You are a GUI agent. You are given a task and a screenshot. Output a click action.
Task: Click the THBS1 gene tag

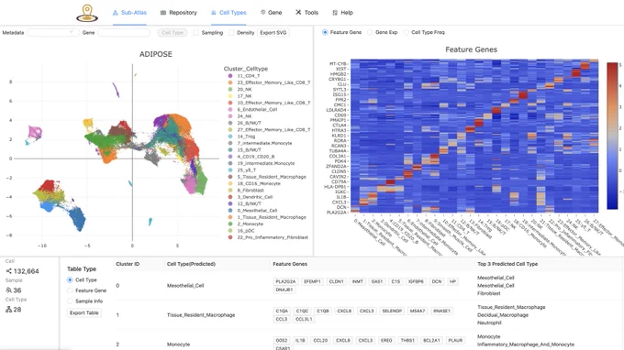point(407,341)
